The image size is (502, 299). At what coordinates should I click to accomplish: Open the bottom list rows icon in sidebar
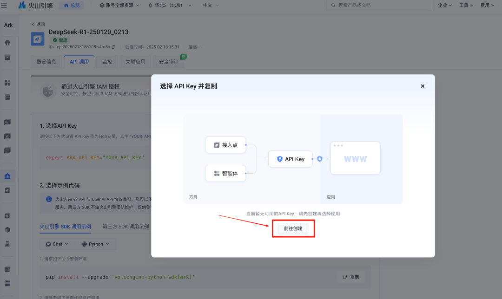point(7,284)
